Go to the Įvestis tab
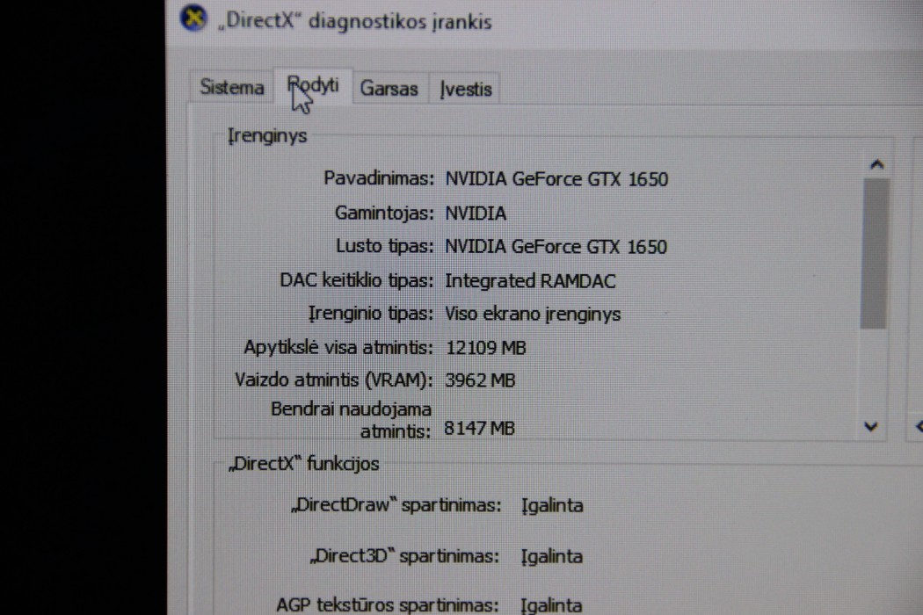The width and height of the screenshot is (923, 615). point(466,90)
